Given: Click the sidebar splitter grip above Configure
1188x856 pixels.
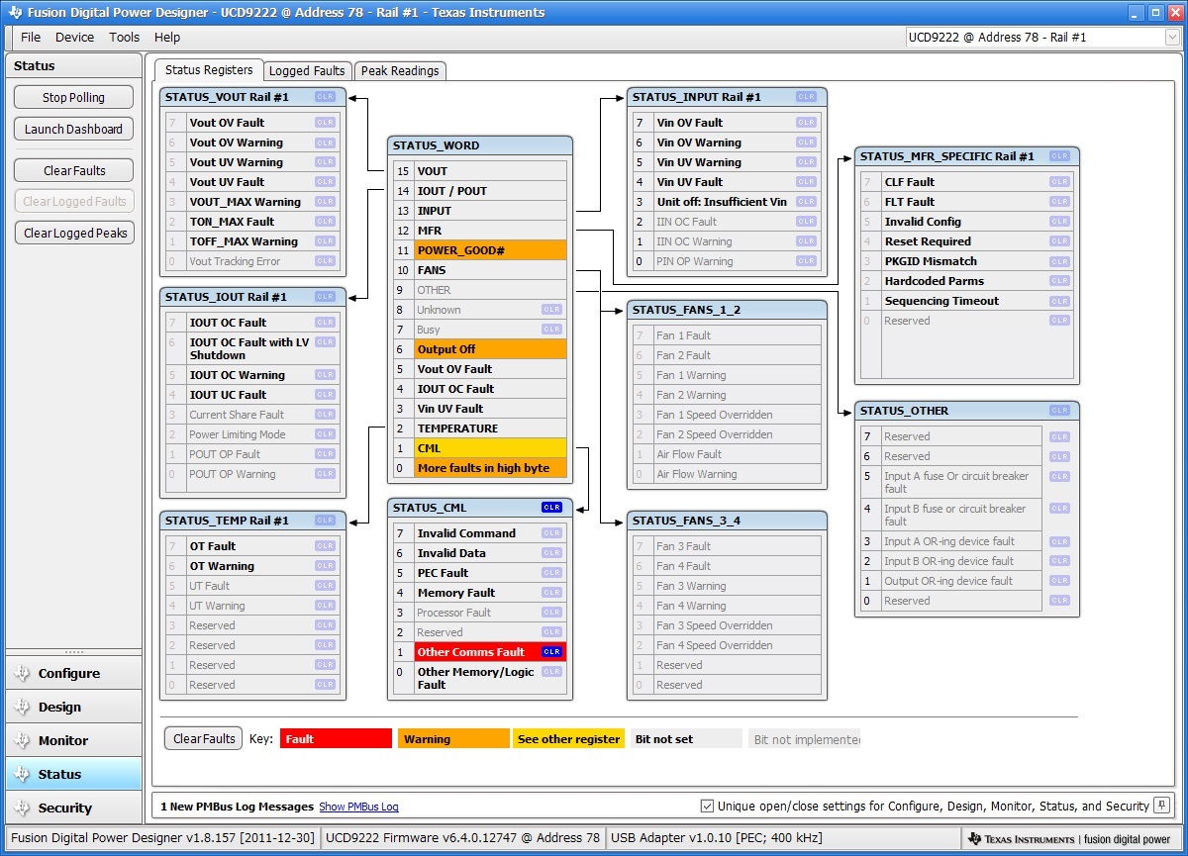Looking at the screenshot, I should pyautogui.click(x=74, y=652).
